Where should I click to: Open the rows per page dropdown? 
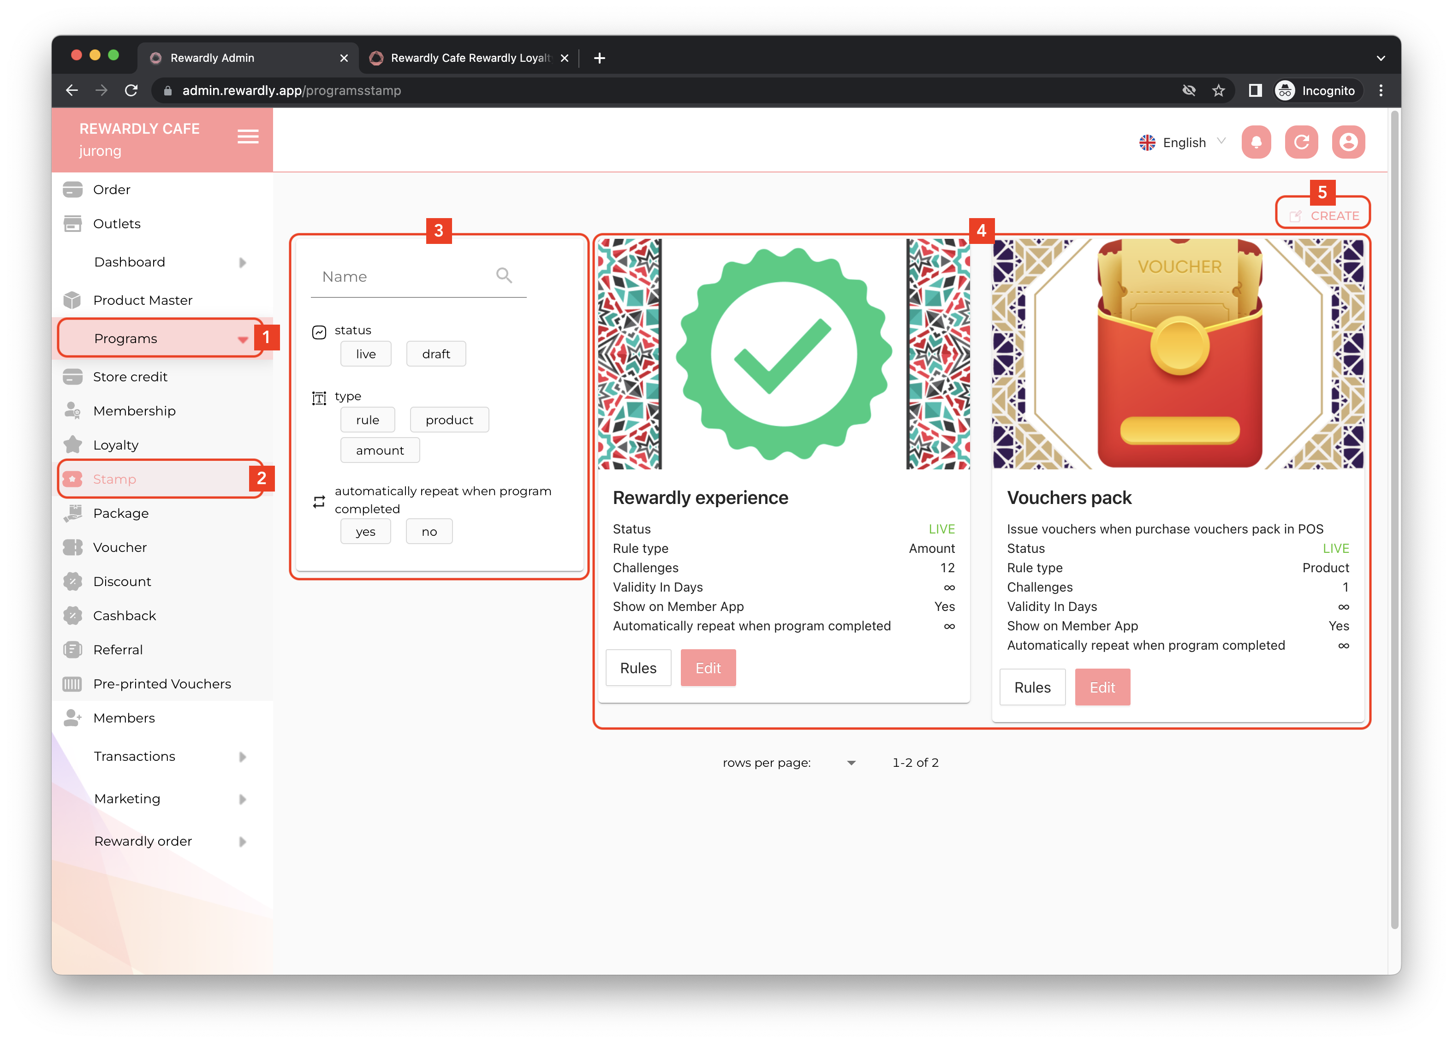click(851, 763)
